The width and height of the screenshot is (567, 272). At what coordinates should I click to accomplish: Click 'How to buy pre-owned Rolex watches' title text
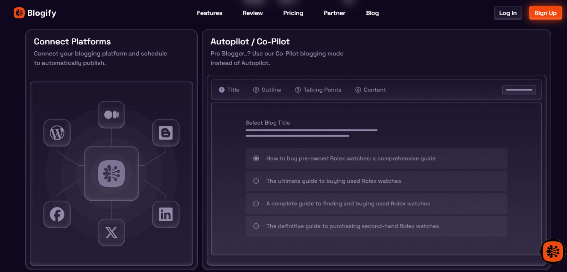coord(351,158)
